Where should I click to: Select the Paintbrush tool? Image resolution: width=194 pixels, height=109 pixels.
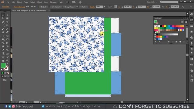(3, 29)
